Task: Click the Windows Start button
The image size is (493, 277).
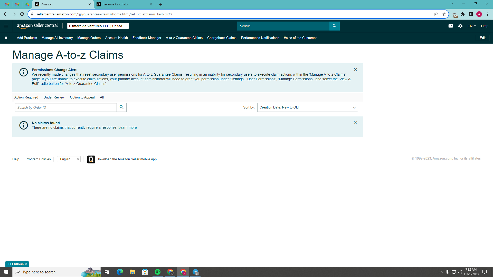Action: coord(6,272)
